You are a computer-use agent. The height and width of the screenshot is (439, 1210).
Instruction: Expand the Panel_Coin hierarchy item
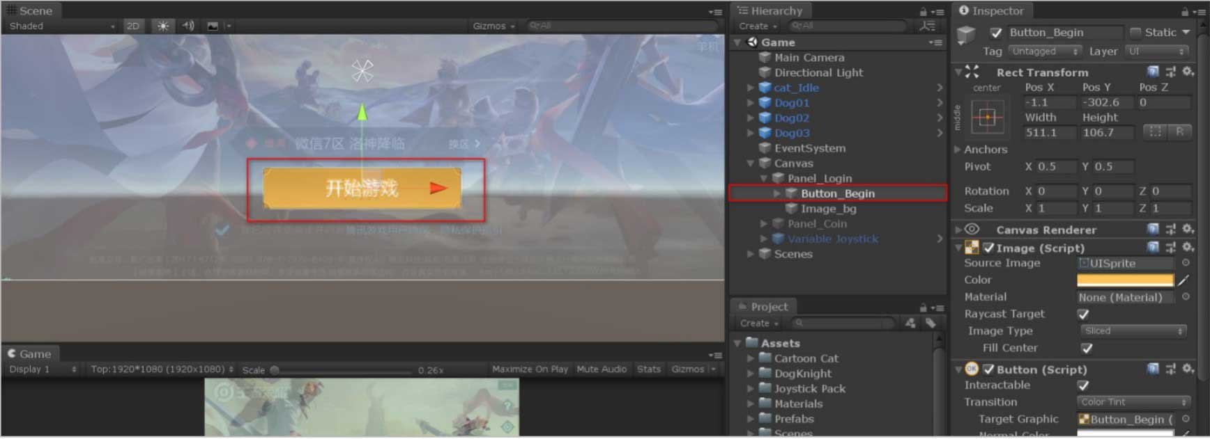click(x=764, y=224)
